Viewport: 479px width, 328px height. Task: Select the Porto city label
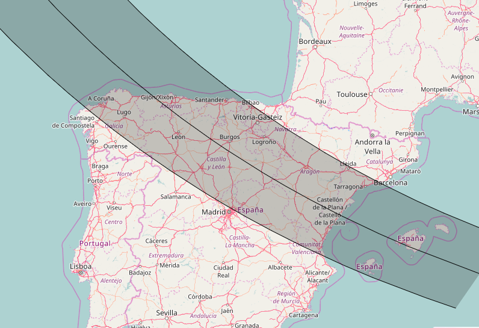click(94, 181)
